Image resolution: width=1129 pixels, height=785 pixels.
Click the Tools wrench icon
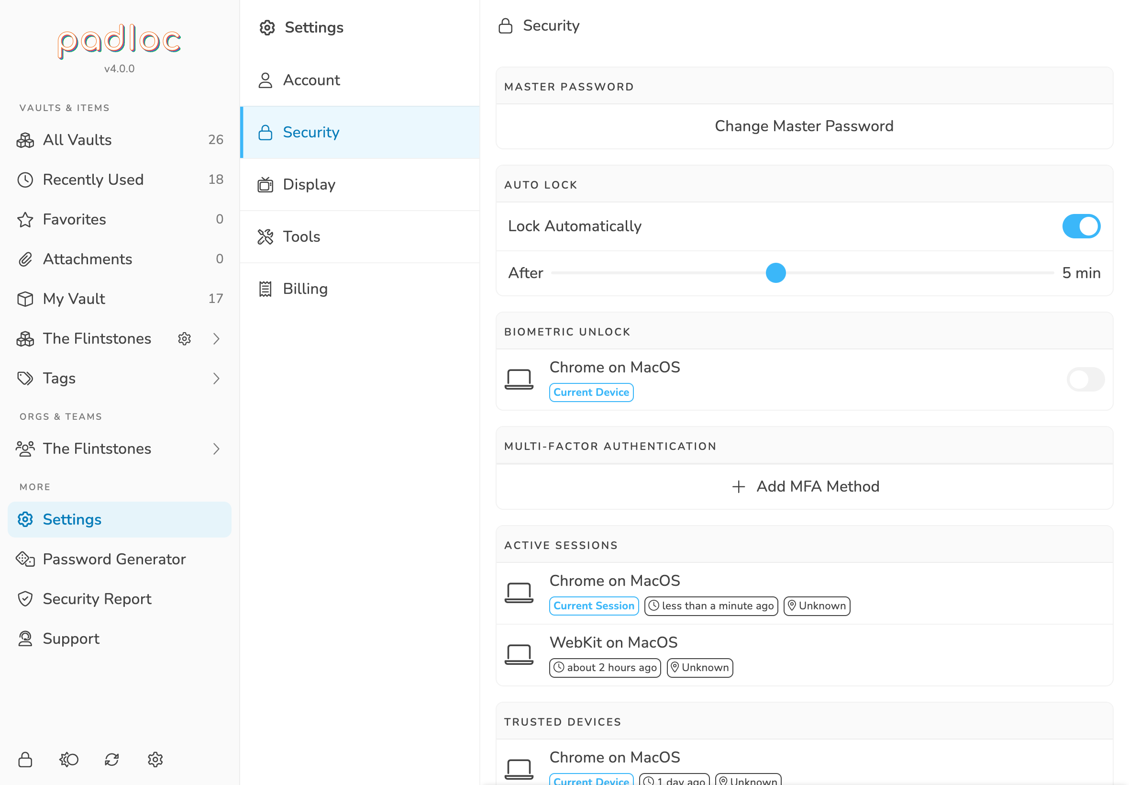266,236
